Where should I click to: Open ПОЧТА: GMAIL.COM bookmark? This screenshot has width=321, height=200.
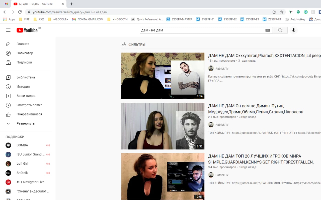pyautogui.click(x=88, y=19)
